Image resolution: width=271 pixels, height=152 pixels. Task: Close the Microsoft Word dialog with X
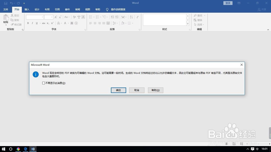pos(241,65)
